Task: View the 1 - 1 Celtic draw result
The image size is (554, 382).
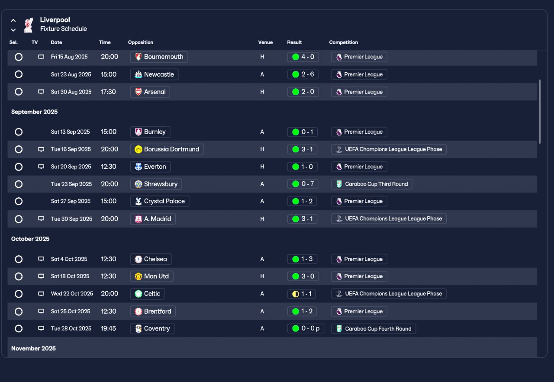Action: (302, 294)
